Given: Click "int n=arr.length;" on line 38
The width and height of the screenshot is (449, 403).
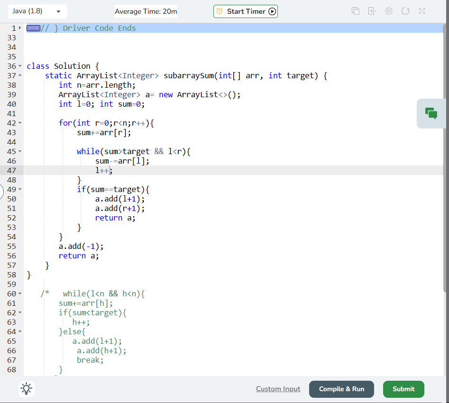Looking at the screenshot, I should (97, 85).
